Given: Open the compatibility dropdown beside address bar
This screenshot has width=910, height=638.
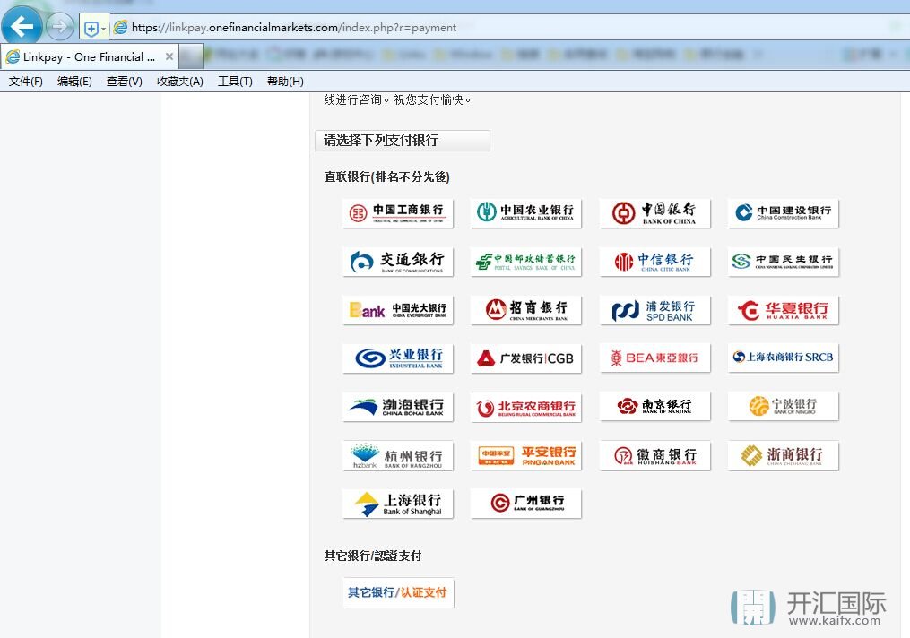Looking at the screenshot, I should [93, 28].
